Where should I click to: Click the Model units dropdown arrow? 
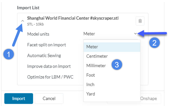pyautogui.click(x=135, y=34)
